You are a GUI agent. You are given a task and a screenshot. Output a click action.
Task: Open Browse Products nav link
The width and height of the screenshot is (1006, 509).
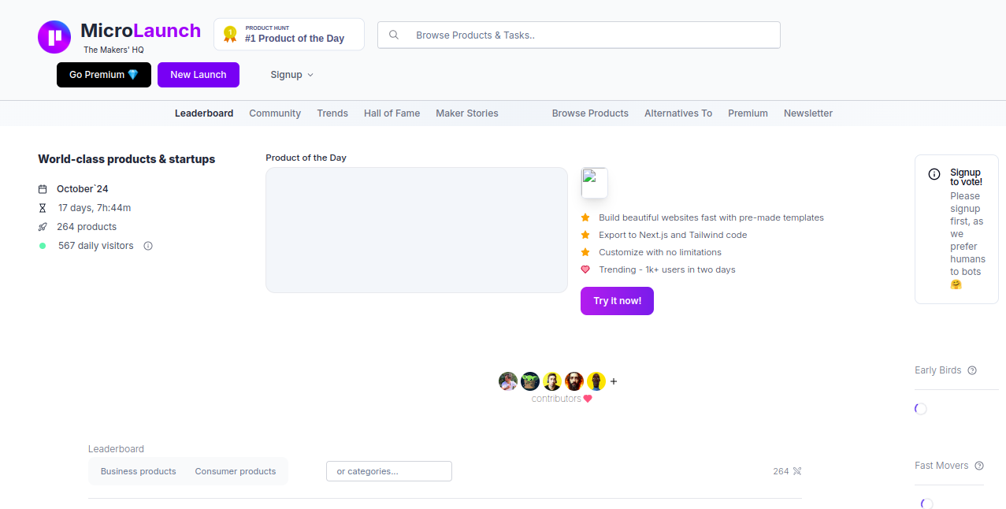pyautogui.click(x=590, y=113)
